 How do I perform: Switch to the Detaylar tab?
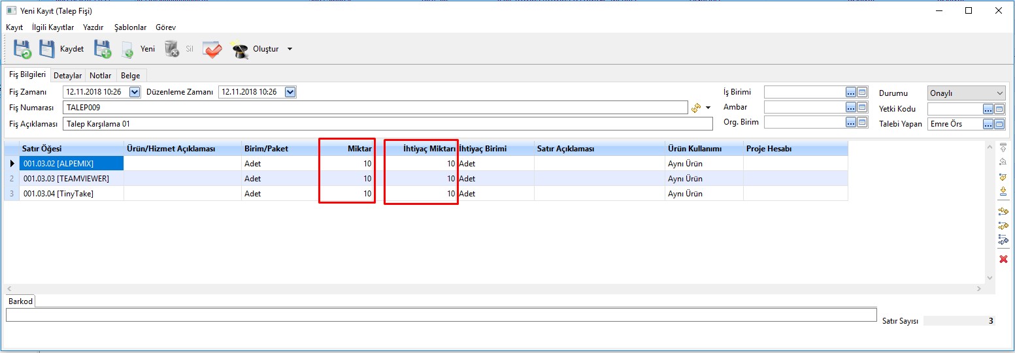(67, 76)
